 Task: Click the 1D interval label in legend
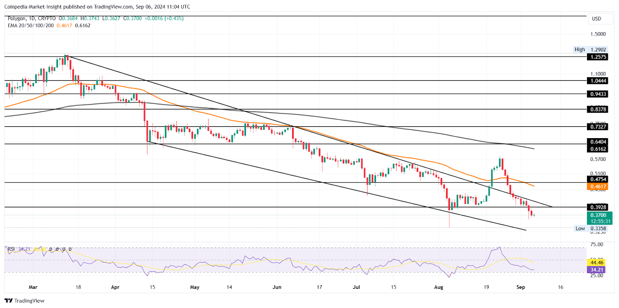click(x=32, y=18)
